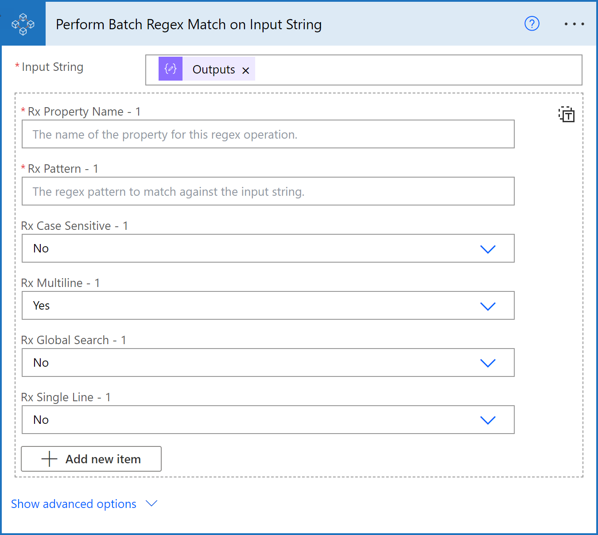Click the chevron beside Show advanced options

pyautogui.click(x=151, y=504)
